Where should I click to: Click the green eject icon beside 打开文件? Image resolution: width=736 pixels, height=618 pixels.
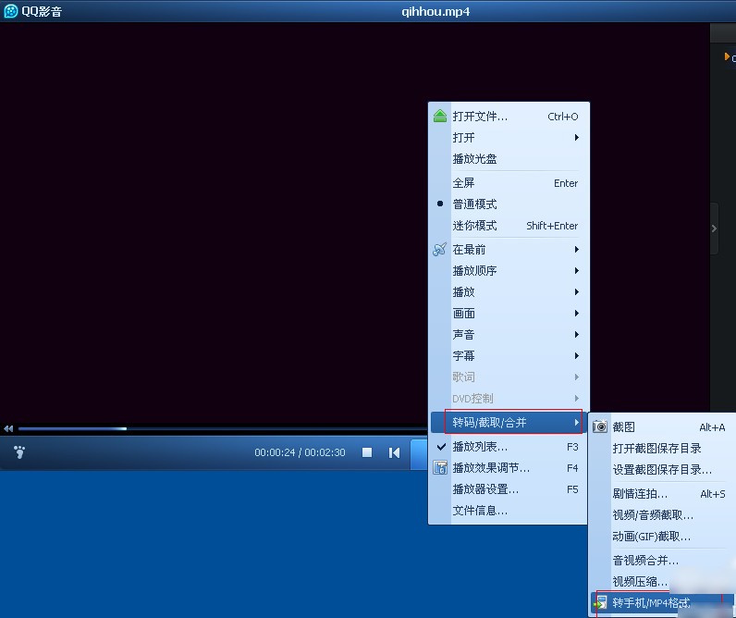pos(440,117)
